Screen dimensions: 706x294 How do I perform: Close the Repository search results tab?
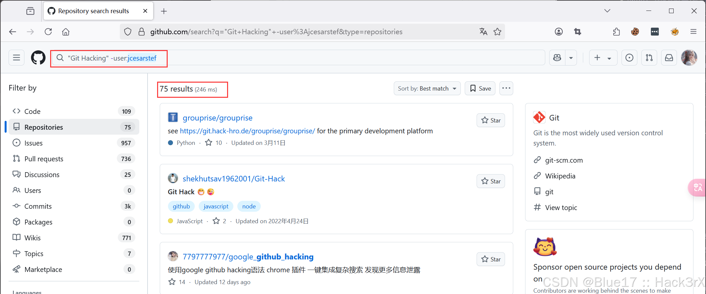[x=145, y=11]
